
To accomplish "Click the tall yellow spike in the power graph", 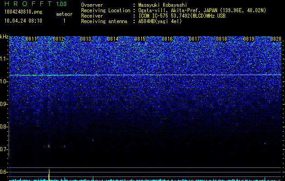I will click(49, 175).
